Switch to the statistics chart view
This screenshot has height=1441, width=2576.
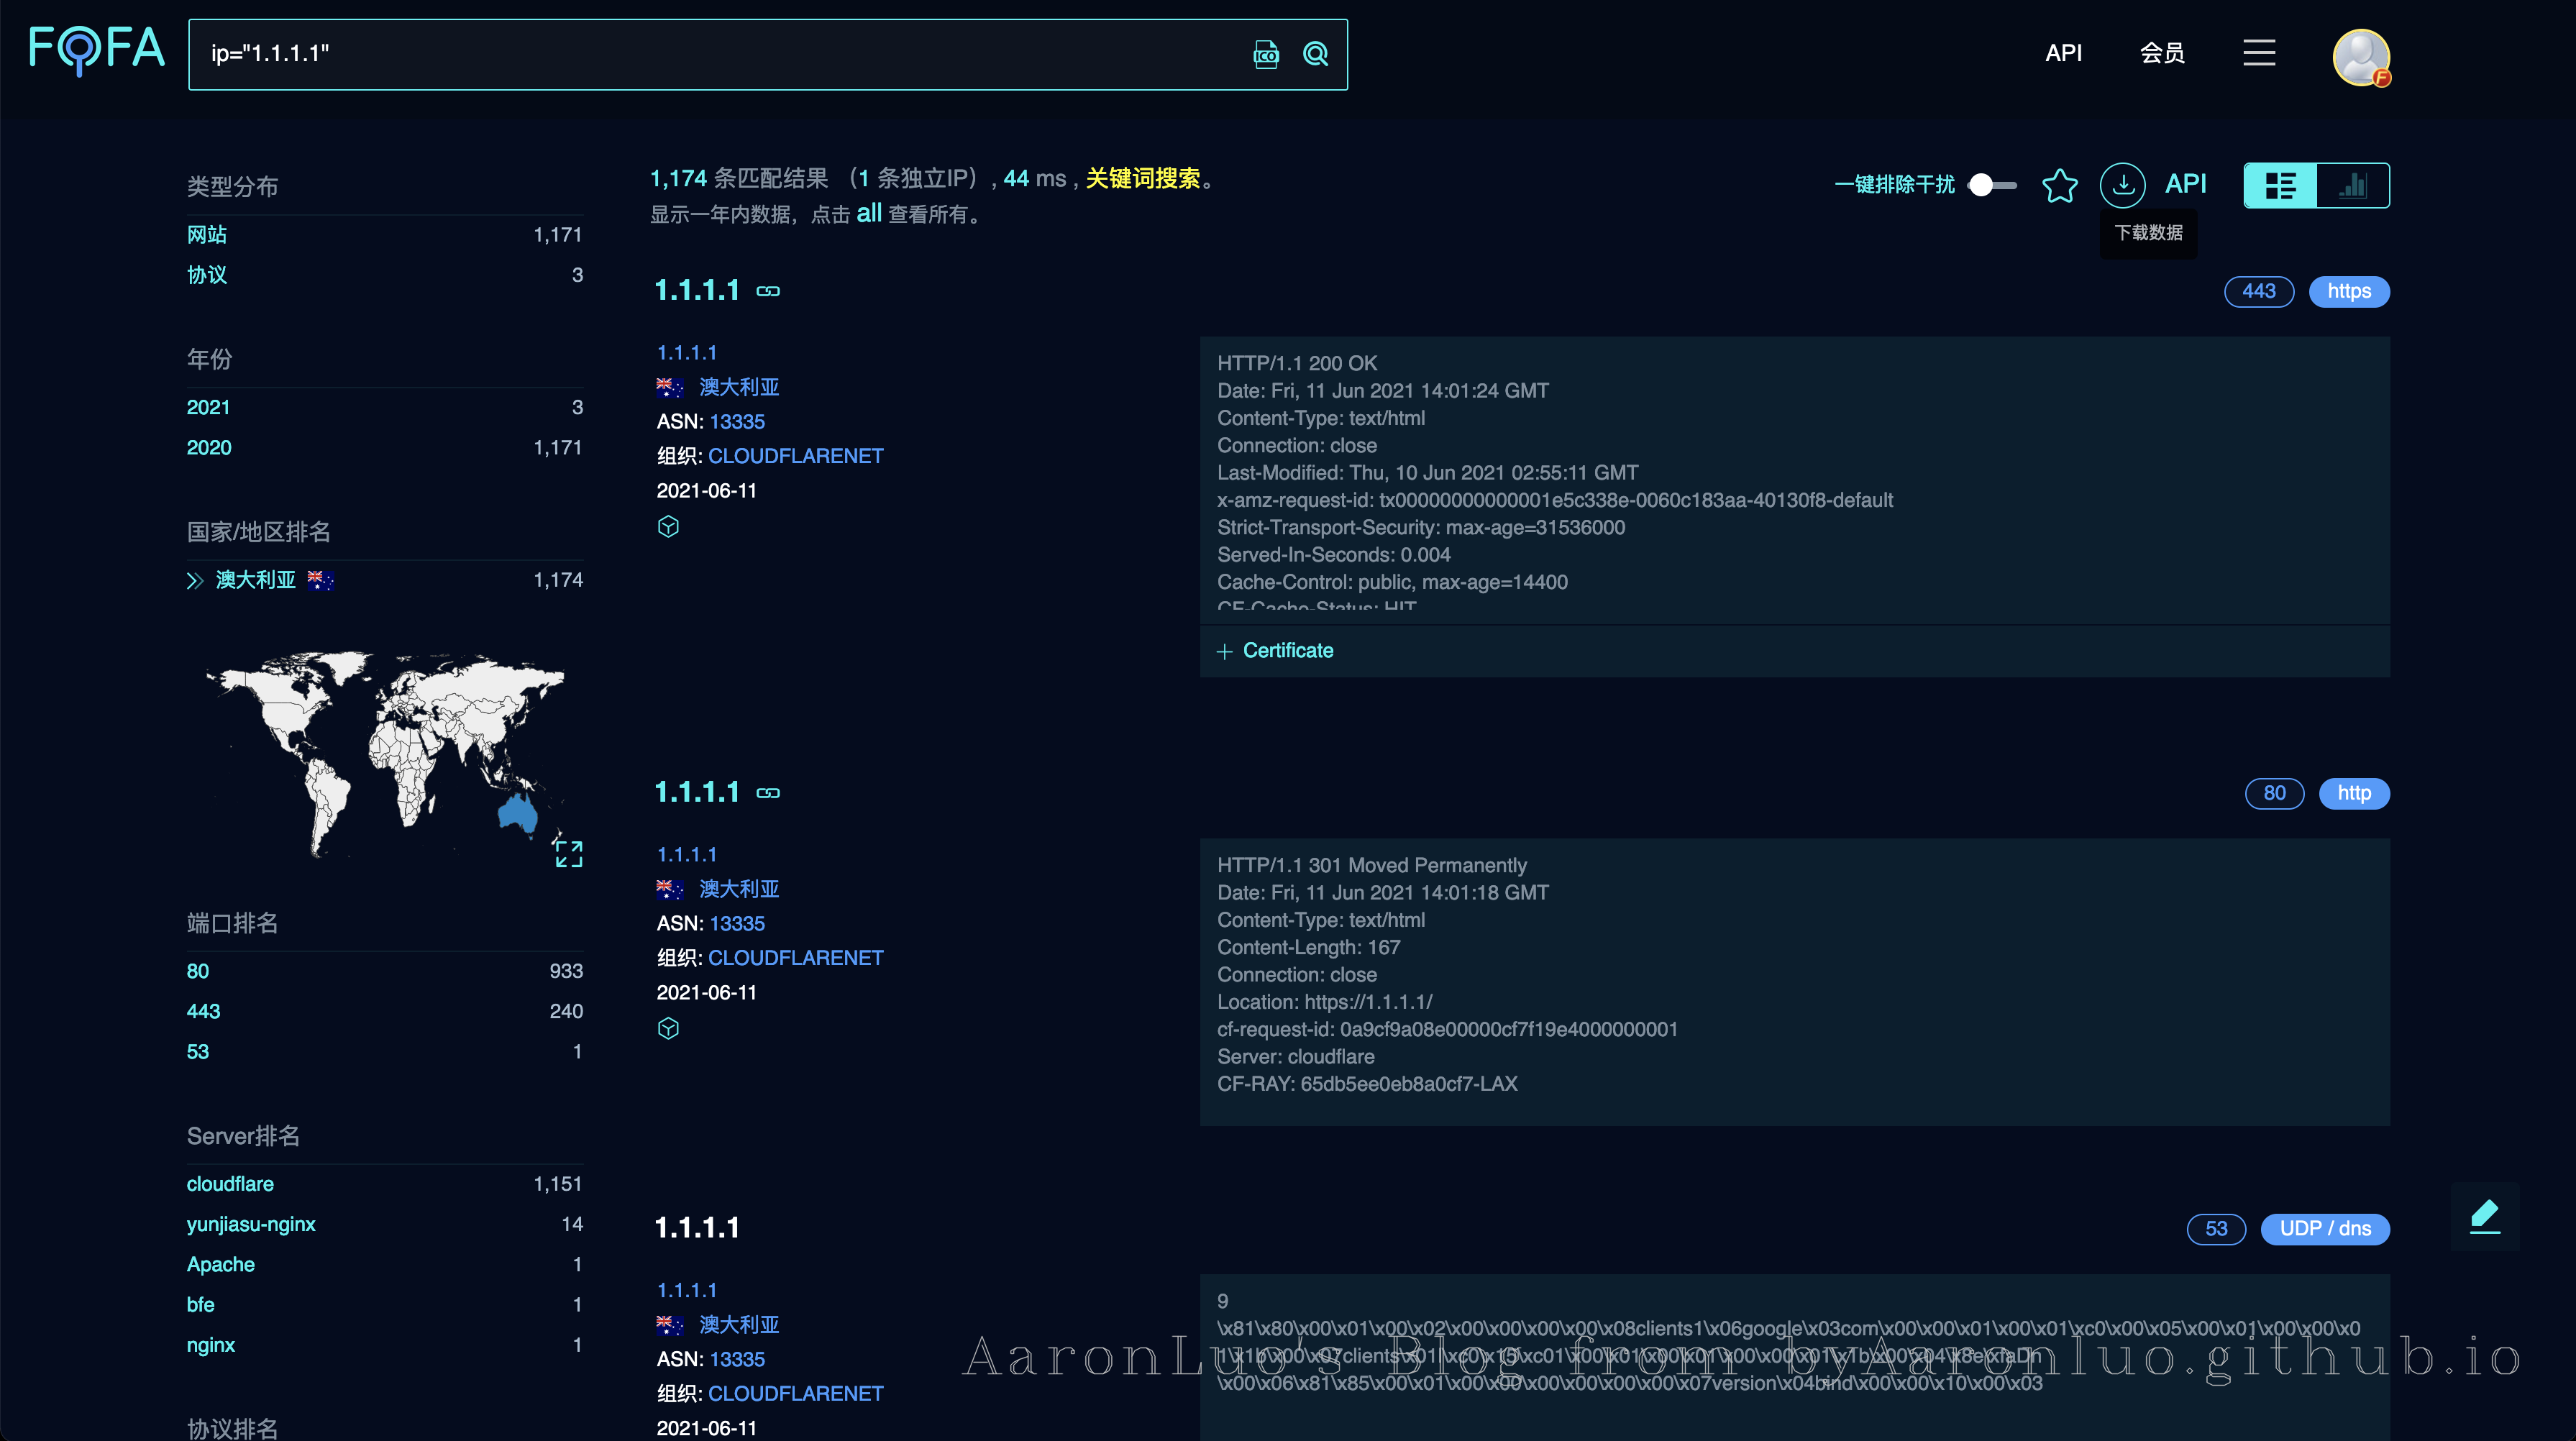2354,185
